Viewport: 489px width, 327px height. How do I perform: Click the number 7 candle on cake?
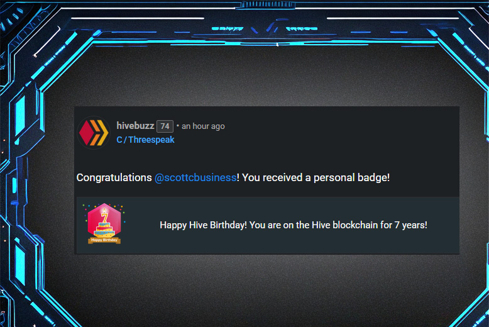105,216
